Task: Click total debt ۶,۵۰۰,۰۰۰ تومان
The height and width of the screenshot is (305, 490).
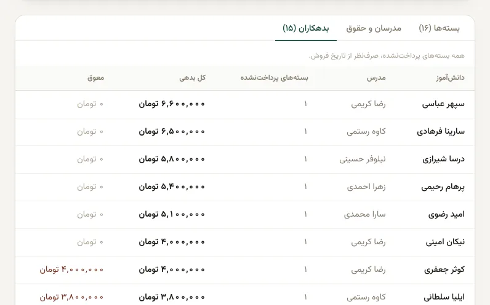Action: coord(172,132)
